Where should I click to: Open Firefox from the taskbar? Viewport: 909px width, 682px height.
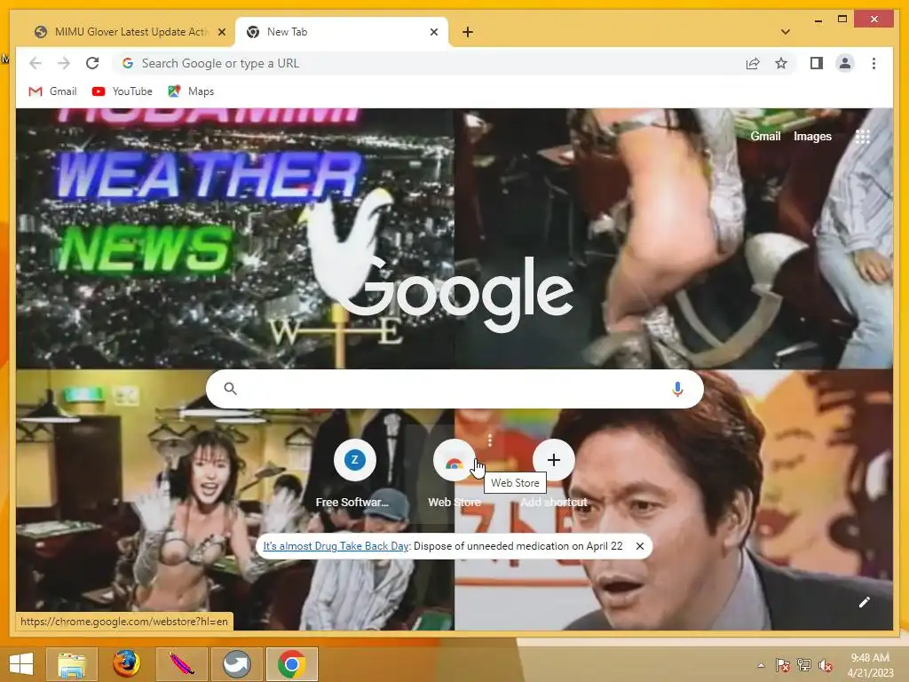click(x=126, y=664)
